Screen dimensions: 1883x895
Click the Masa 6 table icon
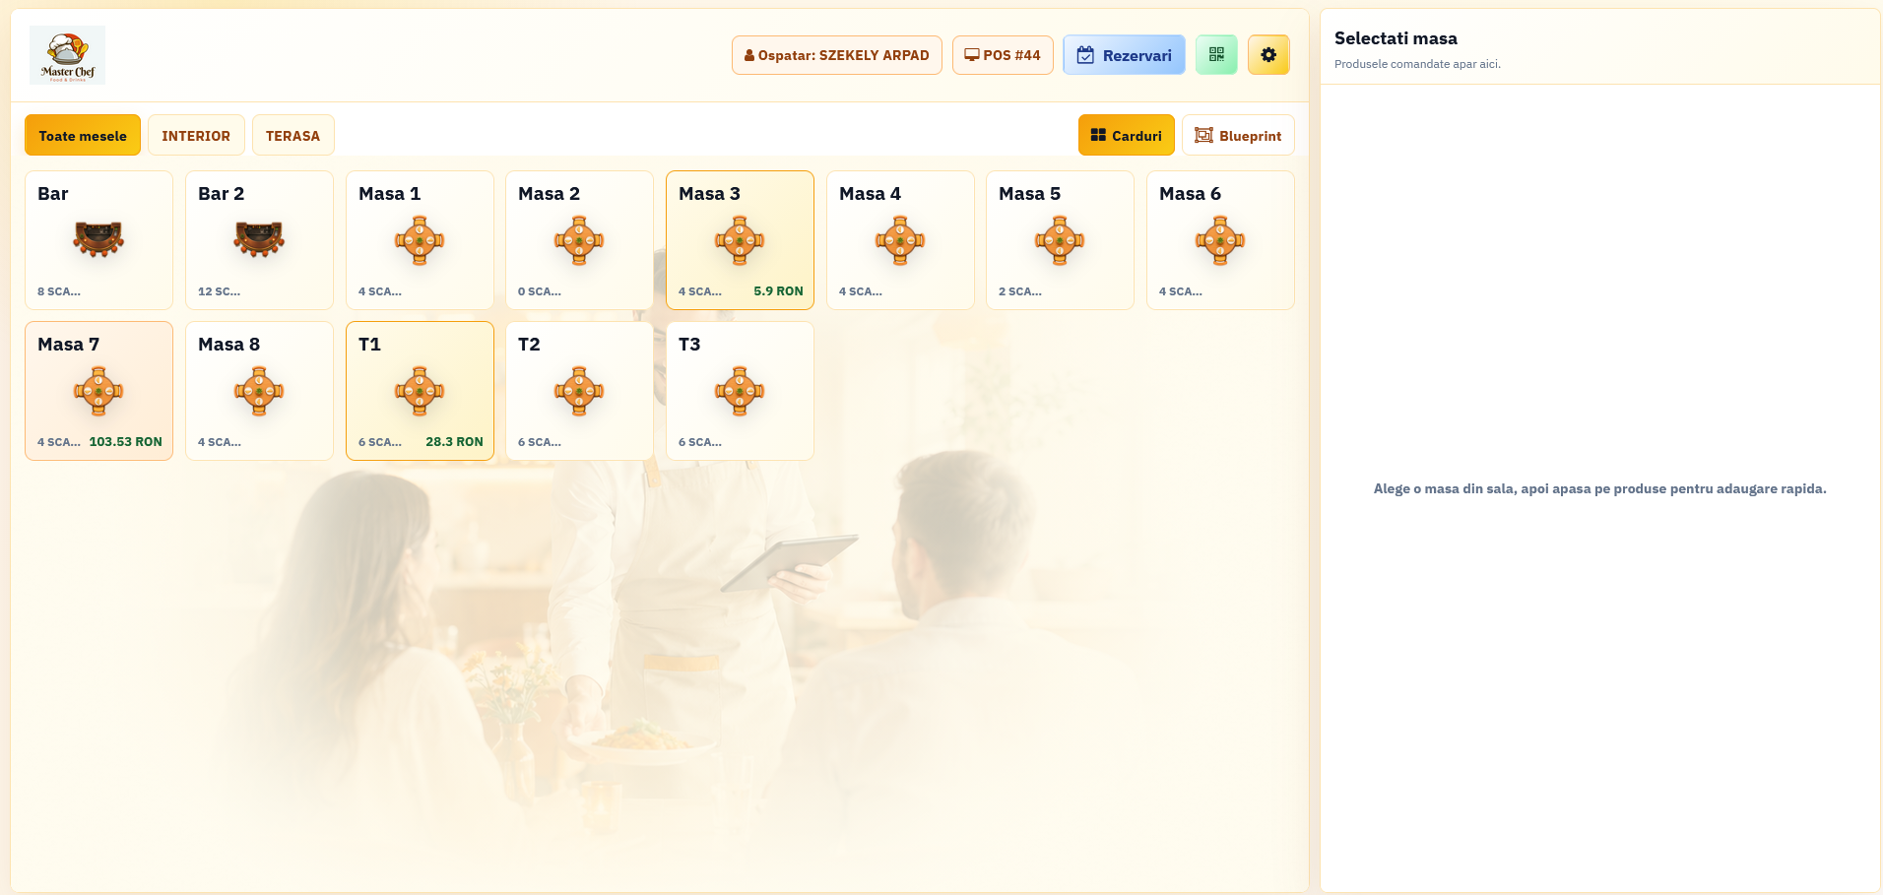pos(1220,240)
